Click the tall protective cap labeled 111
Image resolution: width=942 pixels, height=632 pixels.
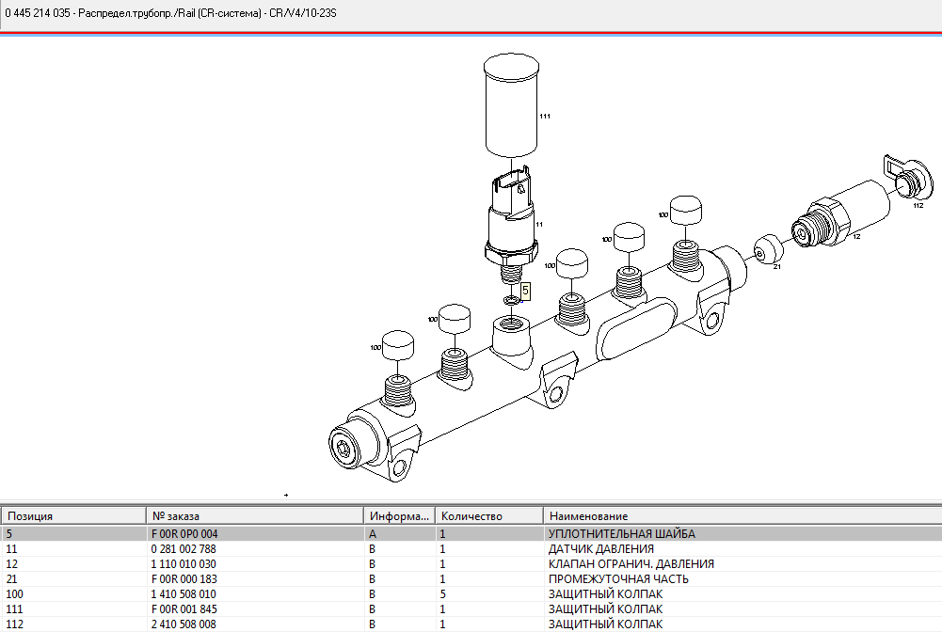pyautogui.click(x=511, y=105)
